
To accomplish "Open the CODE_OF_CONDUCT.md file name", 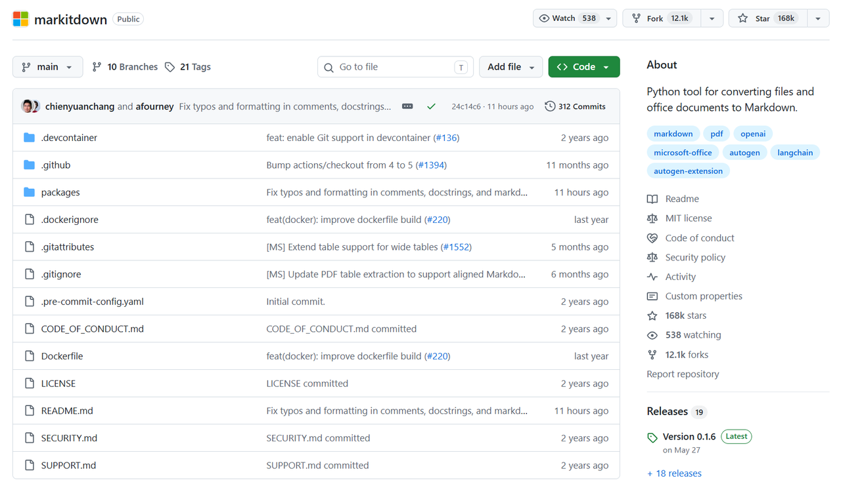I will 93,329.
